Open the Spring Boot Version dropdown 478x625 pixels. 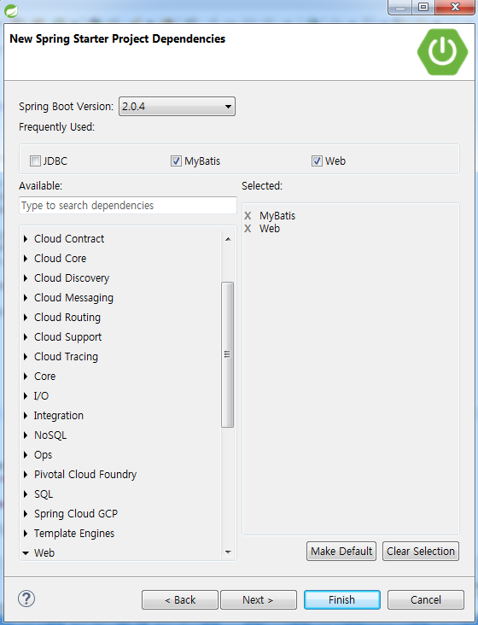177,107
